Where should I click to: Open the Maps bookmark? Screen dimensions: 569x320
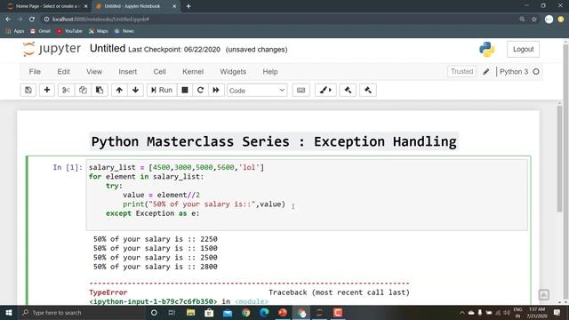tap(99, 31)
